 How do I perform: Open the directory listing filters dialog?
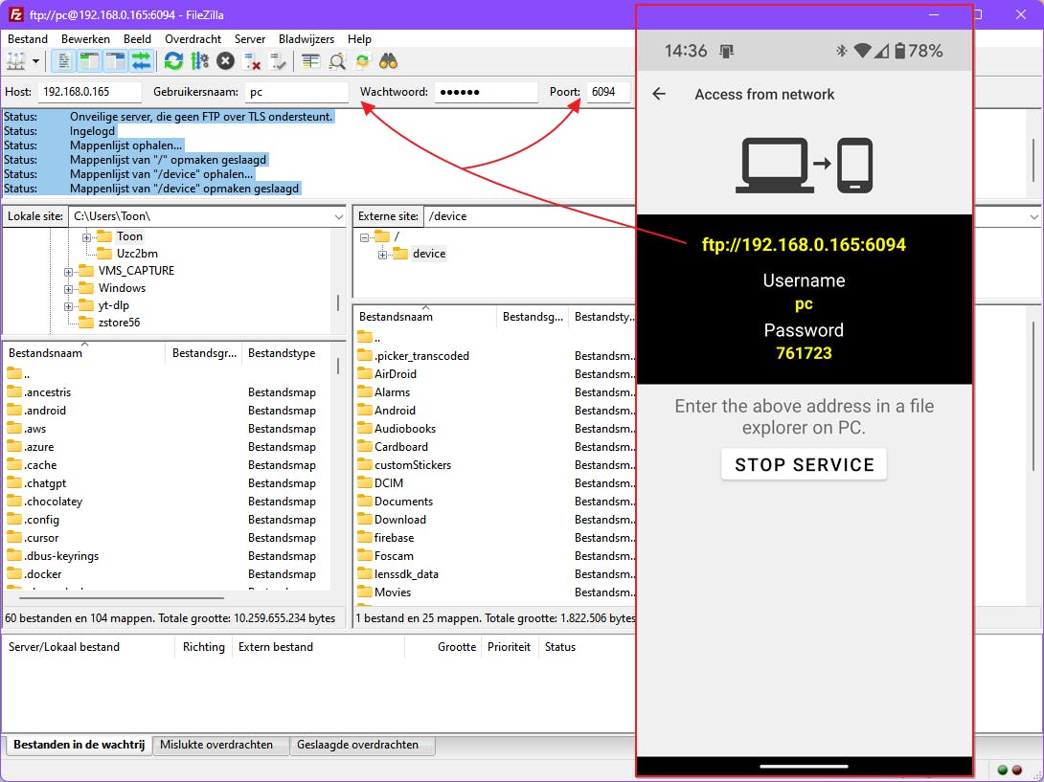(310, 61)
